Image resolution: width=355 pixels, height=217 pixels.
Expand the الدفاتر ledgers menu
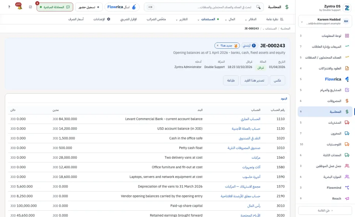(x=251, y=19)
